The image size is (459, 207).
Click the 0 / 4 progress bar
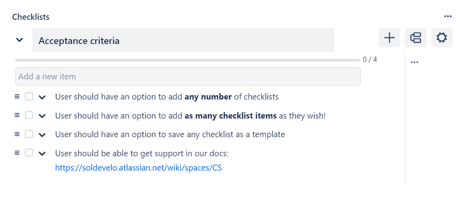pos(187,60)
